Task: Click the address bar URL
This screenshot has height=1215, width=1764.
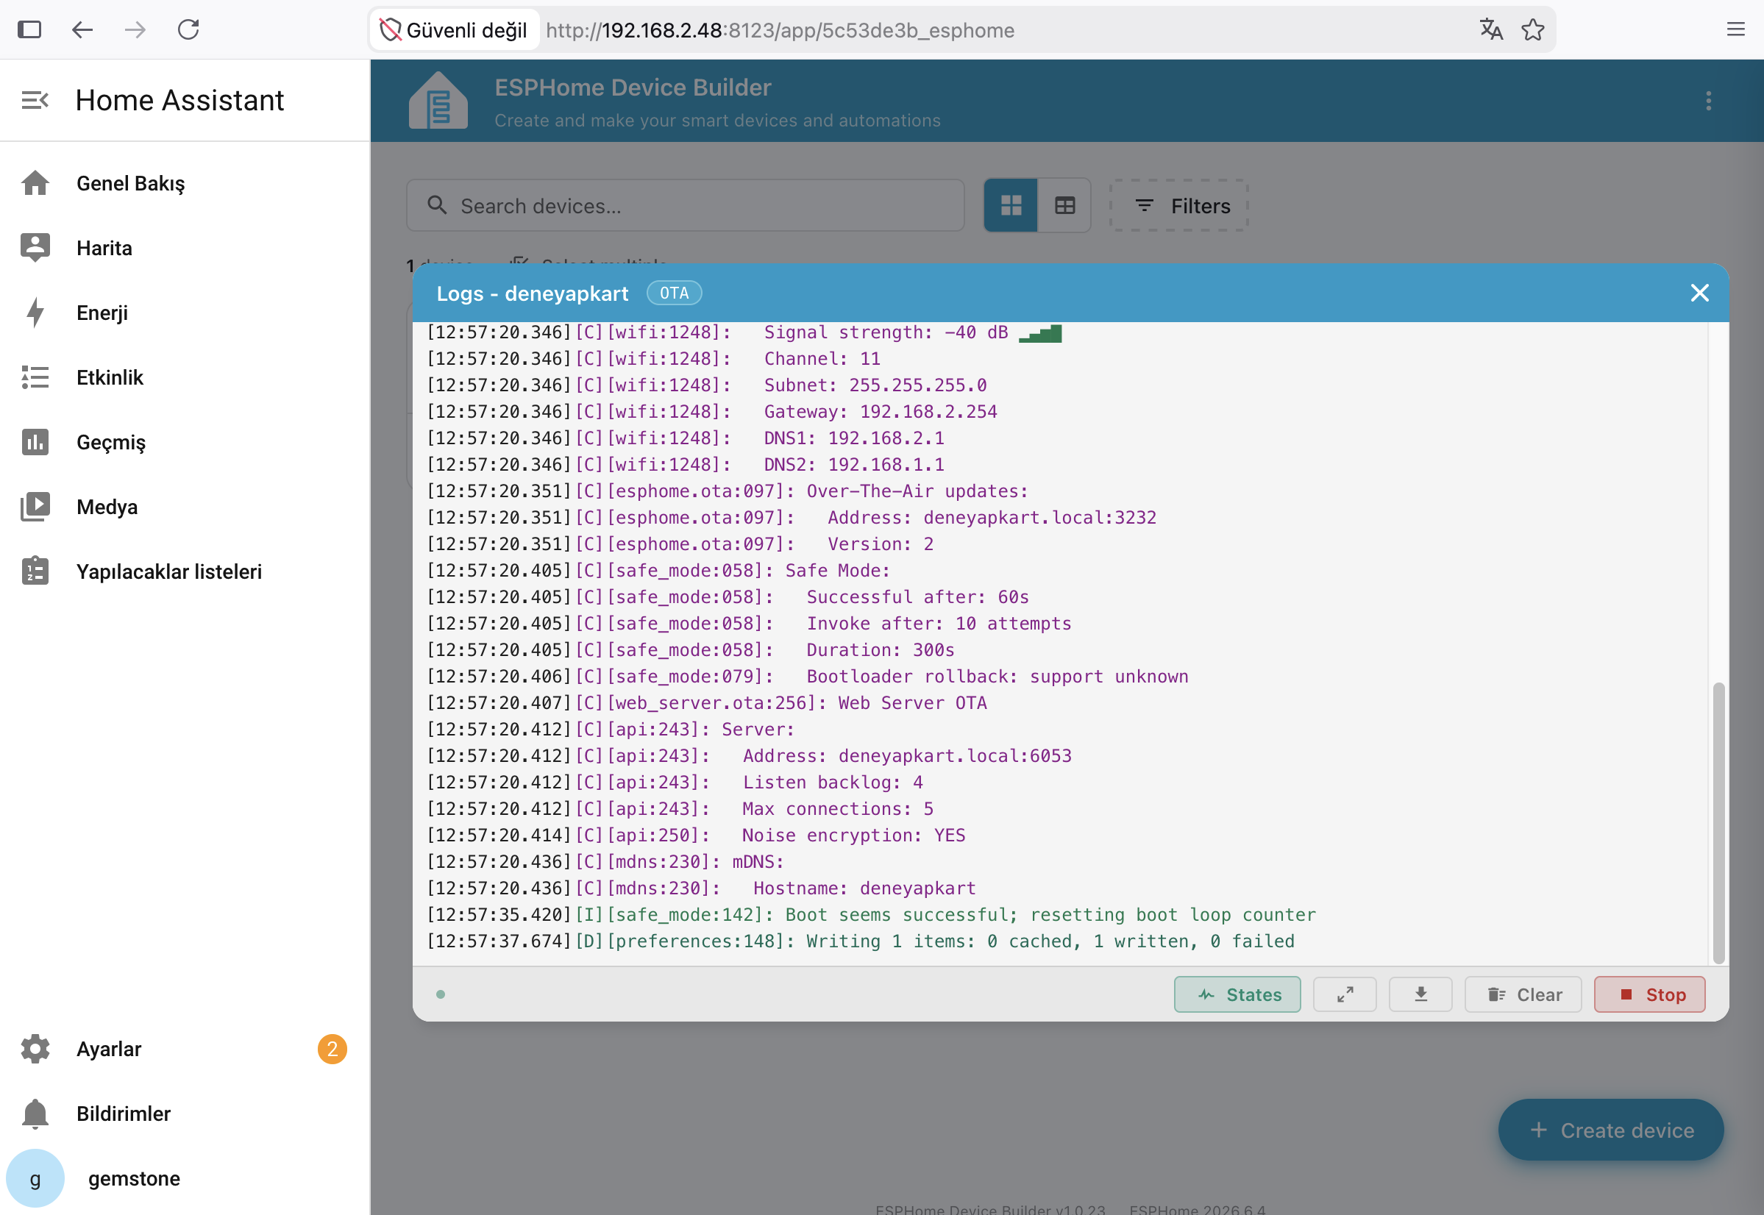Action: click(x=780, y=30)
